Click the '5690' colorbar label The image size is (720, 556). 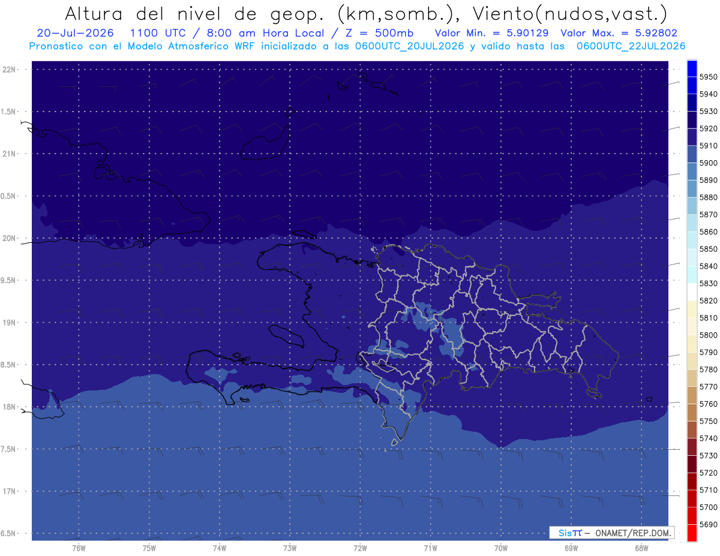(709, 524)
